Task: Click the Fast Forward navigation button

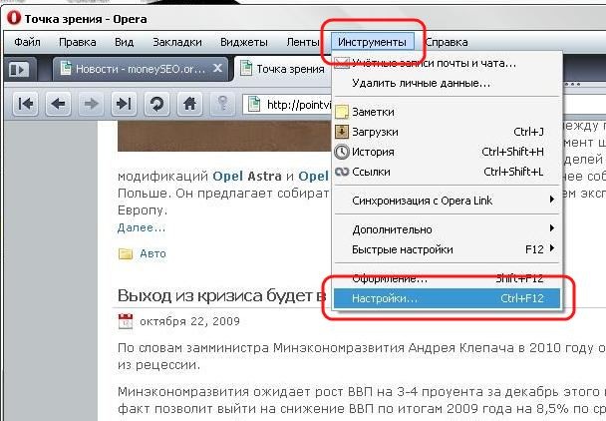Action: [x=124, y=104]
